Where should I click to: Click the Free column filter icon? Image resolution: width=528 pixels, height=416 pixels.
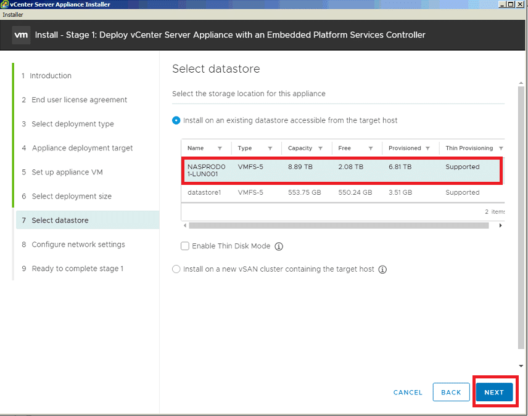(x=371, y=149)
